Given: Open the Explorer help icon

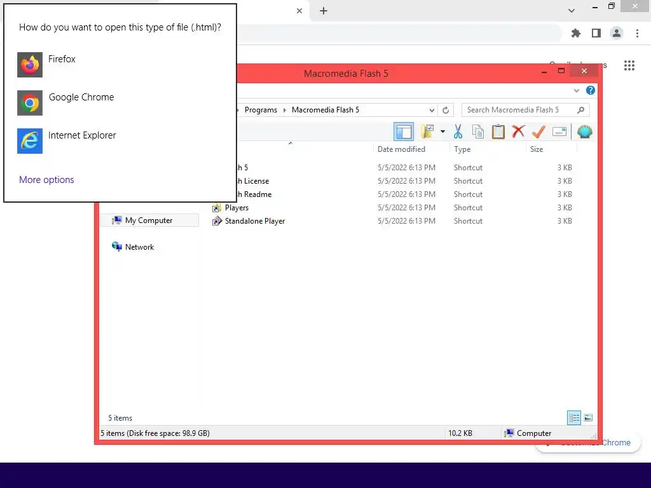Looking at the screenshot, I should click(590, 90).
